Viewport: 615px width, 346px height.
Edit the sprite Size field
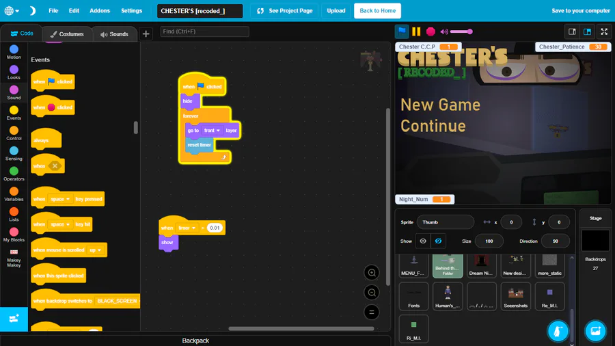pos(489,241)
